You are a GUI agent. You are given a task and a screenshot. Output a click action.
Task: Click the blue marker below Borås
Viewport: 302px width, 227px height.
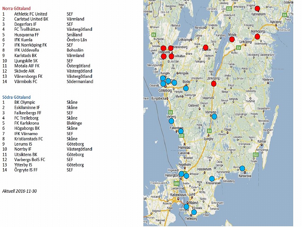[186, 88]
